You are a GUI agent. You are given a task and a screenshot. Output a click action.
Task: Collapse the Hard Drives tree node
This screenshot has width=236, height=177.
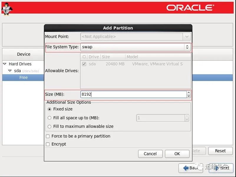click(5, 64)
